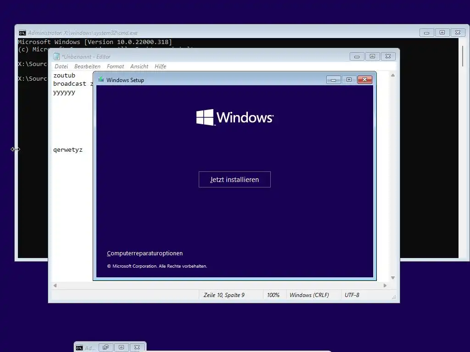Click the Windows Setup title bar icon

click(101, 80)
